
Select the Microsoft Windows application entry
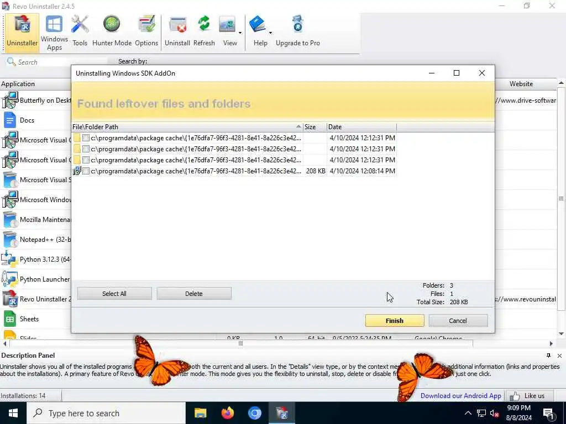[x=36, y=200]
